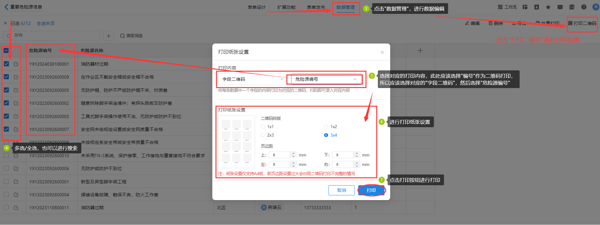Choose the 2x3 QR code layout
Image resolution: width=600 pixels, height=225 pixels.
[263, 135]
